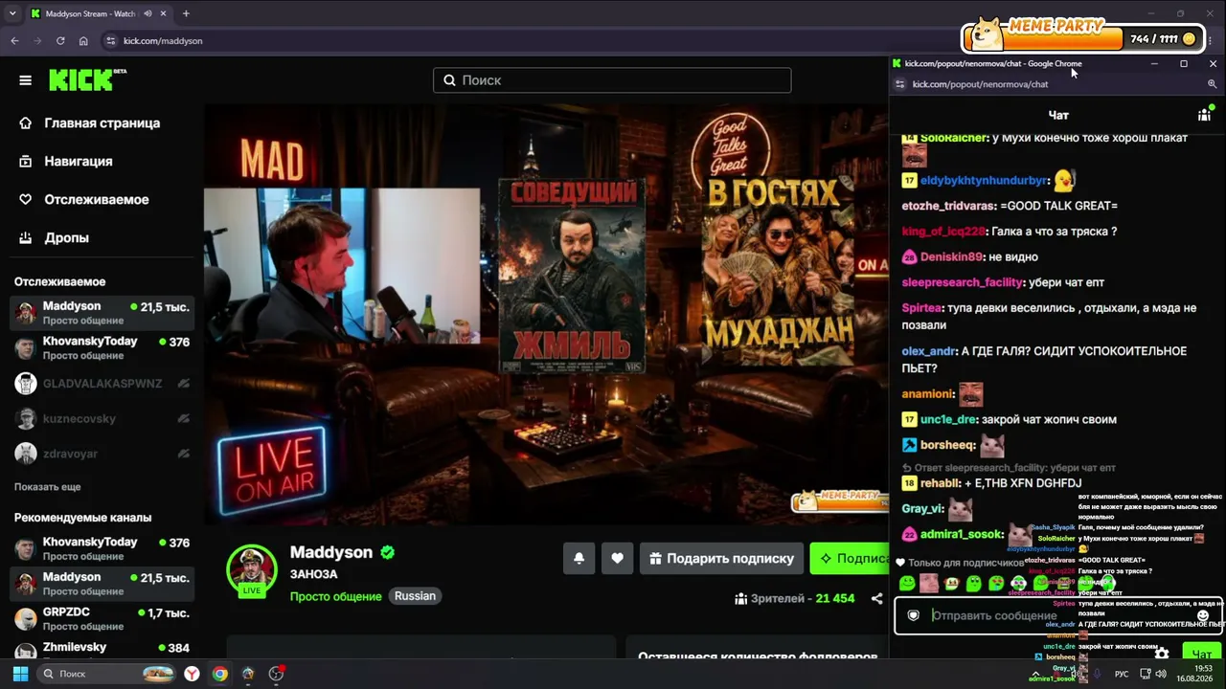The image size is (1226, 689).
Task: Open Google Chrome from taskbar
Action: point(220,674)
